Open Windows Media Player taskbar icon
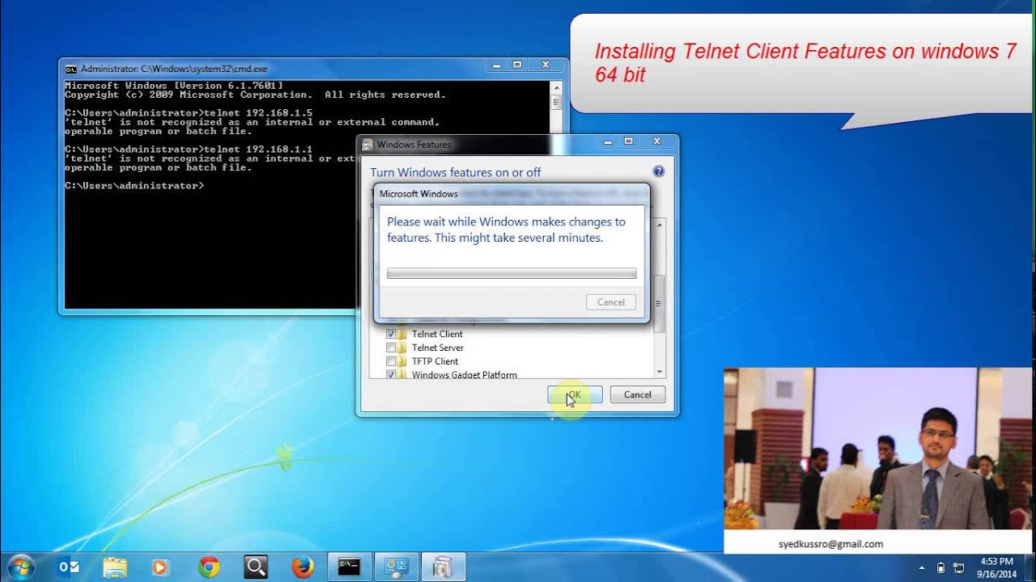The width and height of the screenshot is (1036, 582). tap(160, 567)
